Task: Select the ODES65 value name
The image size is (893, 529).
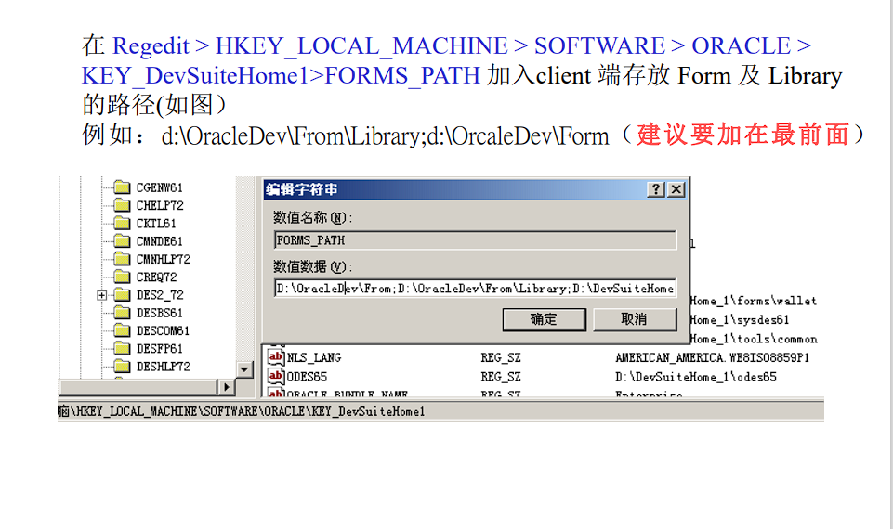Action: [x=307, y=377]
